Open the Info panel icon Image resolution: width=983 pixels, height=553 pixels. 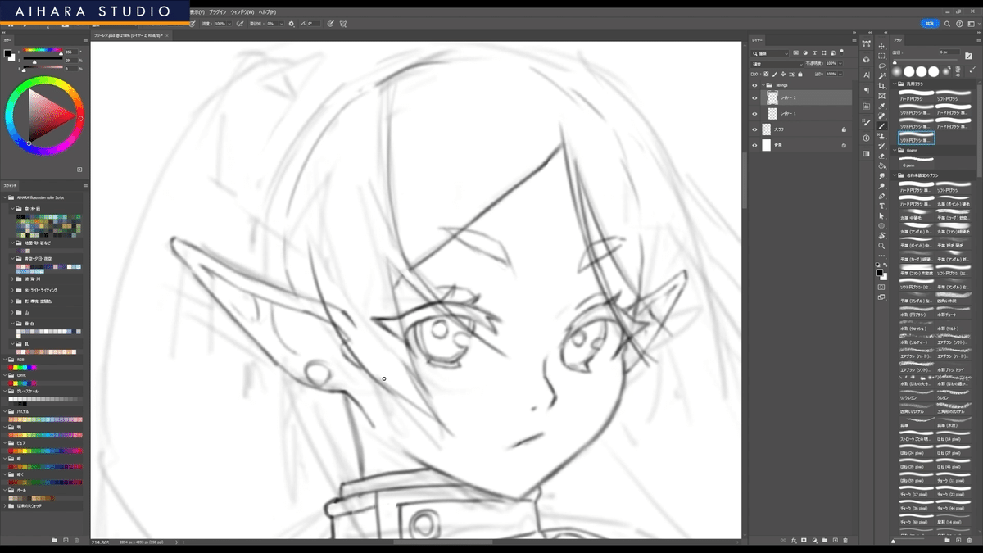pos(867,138)
